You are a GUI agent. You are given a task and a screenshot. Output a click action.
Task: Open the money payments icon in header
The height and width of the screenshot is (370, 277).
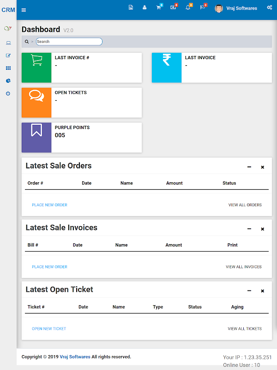click(173, 7)
